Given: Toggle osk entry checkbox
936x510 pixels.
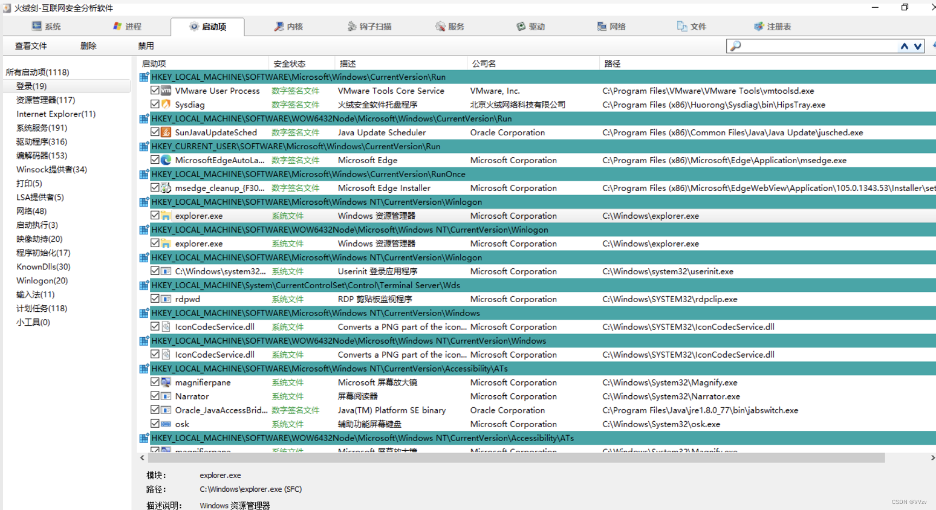Looking at the screenshot, I should [x=155, y=424].
